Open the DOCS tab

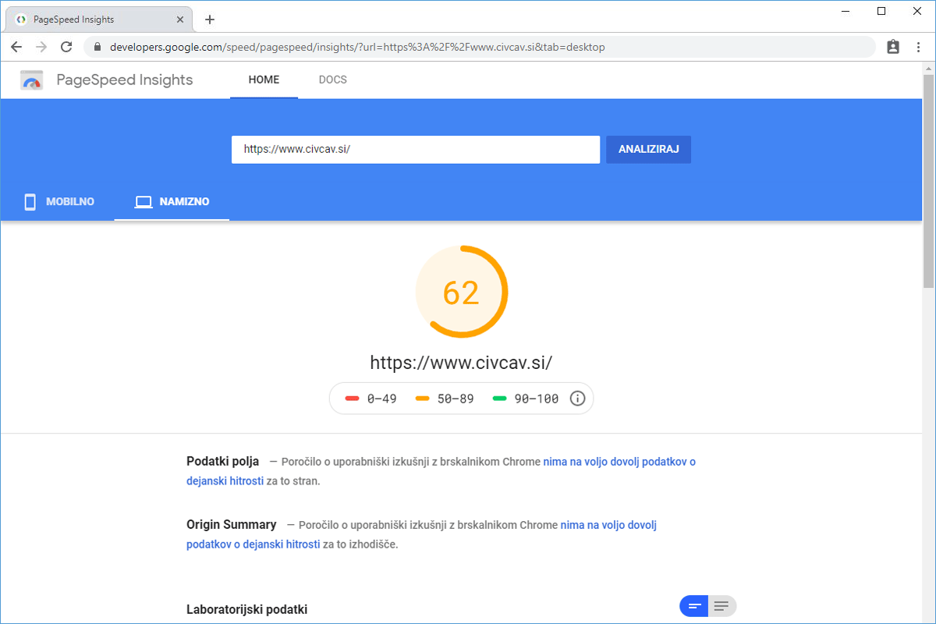(x=333, y=80)
